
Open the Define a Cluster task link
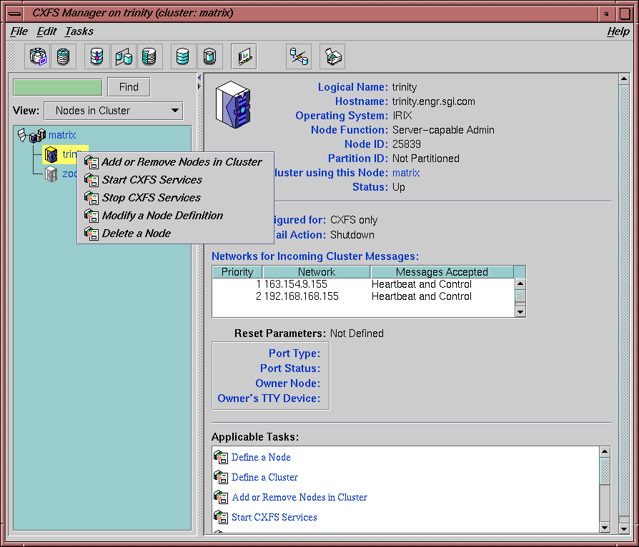click(264, 477)
